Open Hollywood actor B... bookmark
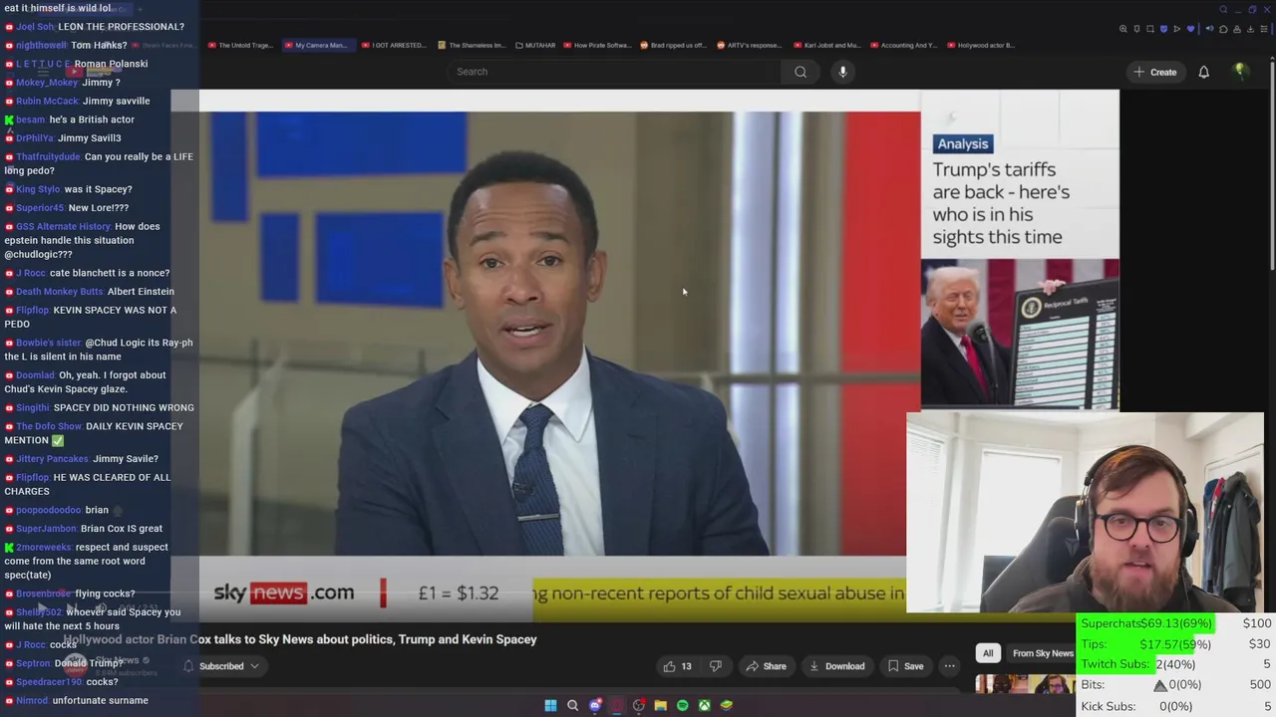 pyautogui.click(x=981, y=45)
